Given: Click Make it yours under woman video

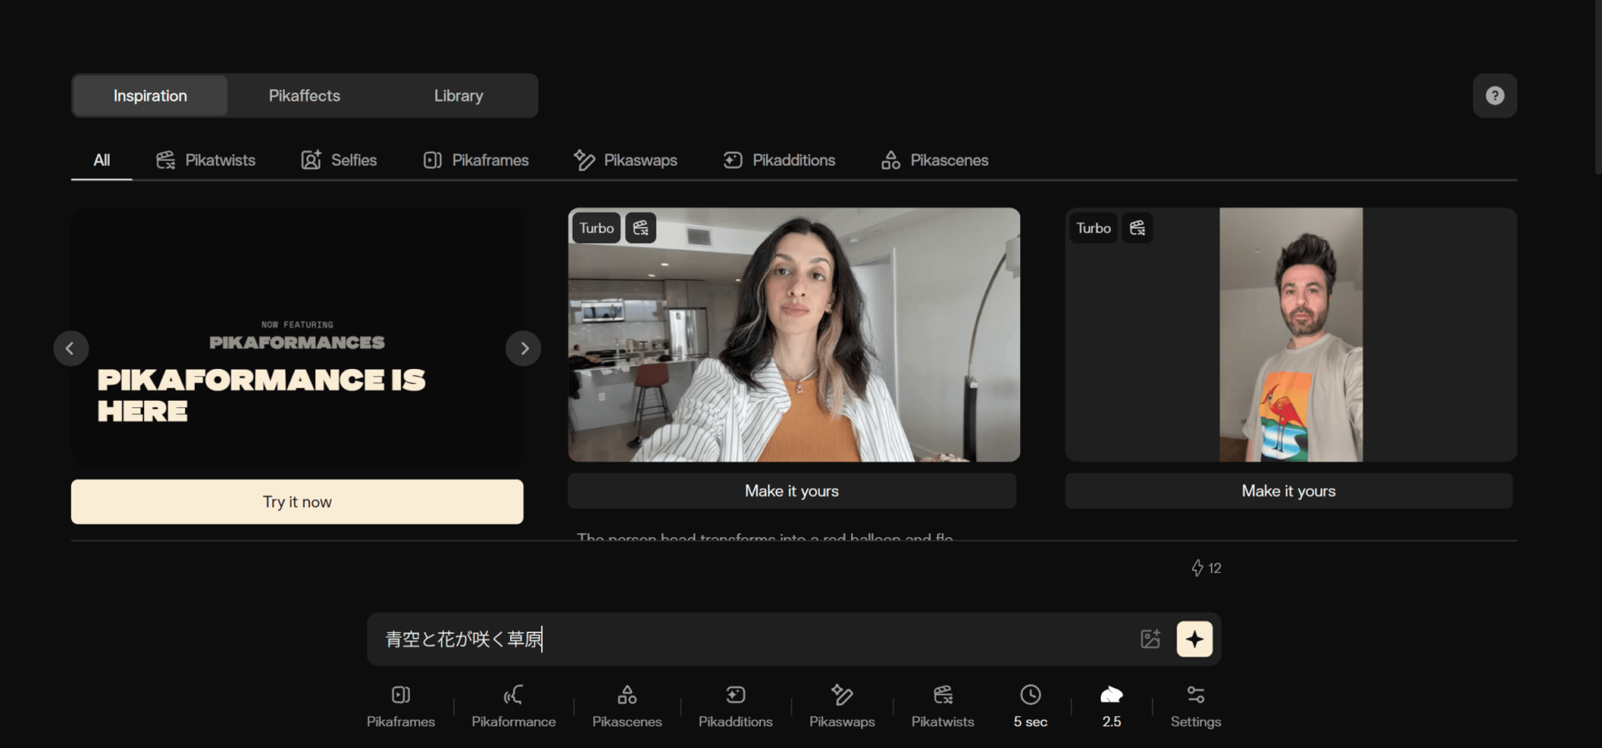Looking at the screenshot, I should 792,491.
